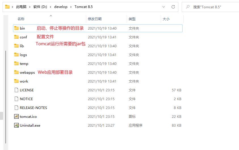Select the logs folder name
Viewport: 239px width, 150px height.
(x=23, y=55)
